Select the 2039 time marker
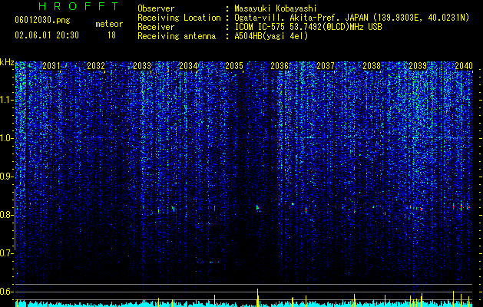Image resolution: width=483 pixels, height=307 pixels. click(x=418, y=65)
